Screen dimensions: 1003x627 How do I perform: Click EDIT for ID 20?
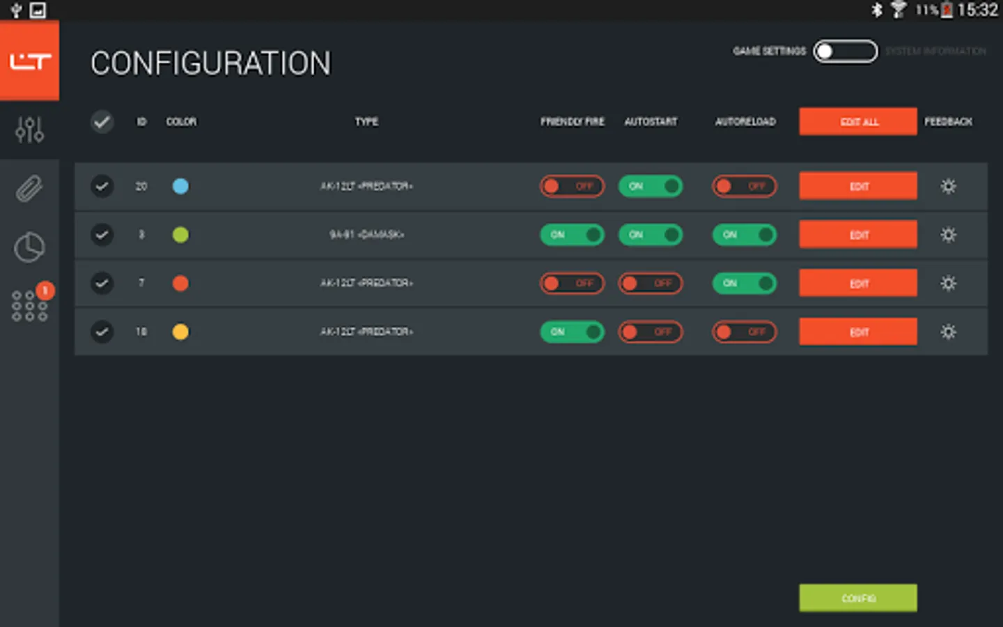click(x=858, y=186)
